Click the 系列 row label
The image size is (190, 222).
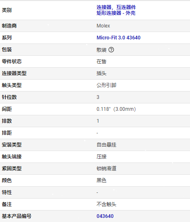coord(7,38)
